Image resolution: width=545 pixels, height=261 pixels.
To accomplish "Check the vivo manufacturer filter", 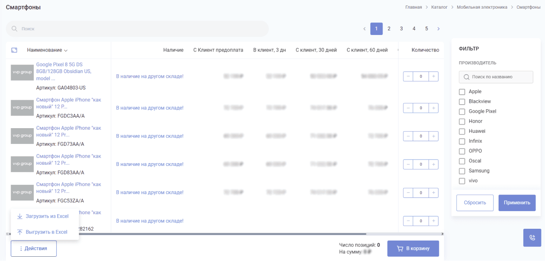I will tap(462, 181).
